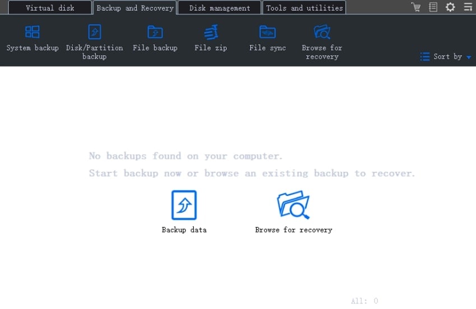This screenshot has height=309, width=476.
Task: Switch to the Virtual disk tab
Action: pyautogui.click(x=50, y=8)
